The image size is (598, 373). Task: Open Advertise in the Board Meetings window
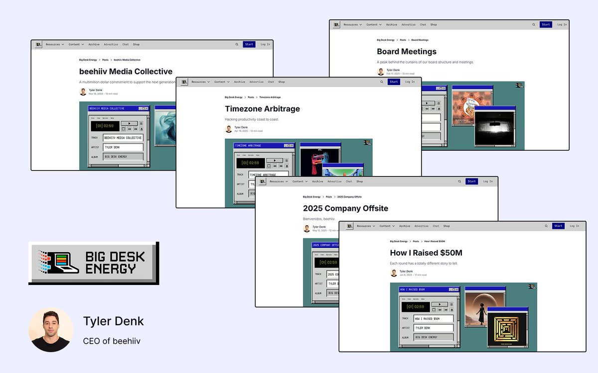pyautogui.click(x=409, y=24)
